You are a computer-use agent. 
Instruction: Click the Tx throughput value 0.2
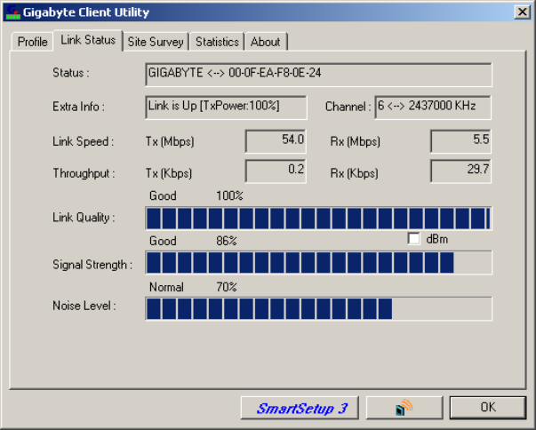(x=276, y=171)
